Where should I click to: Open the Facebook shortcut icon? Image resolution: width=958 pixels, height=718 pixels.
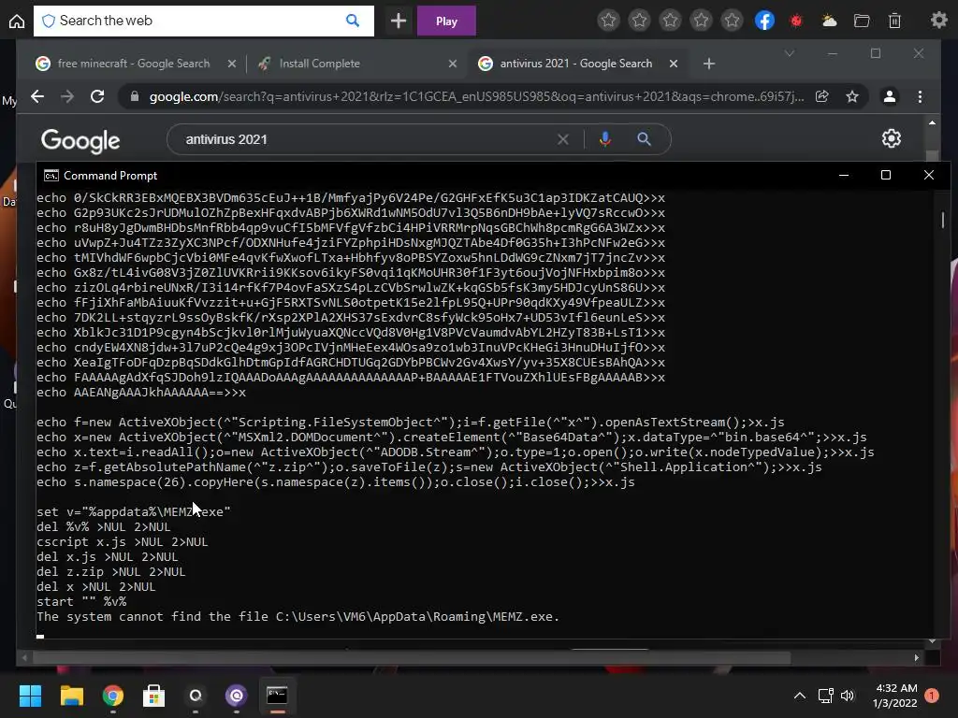[764, 21]
